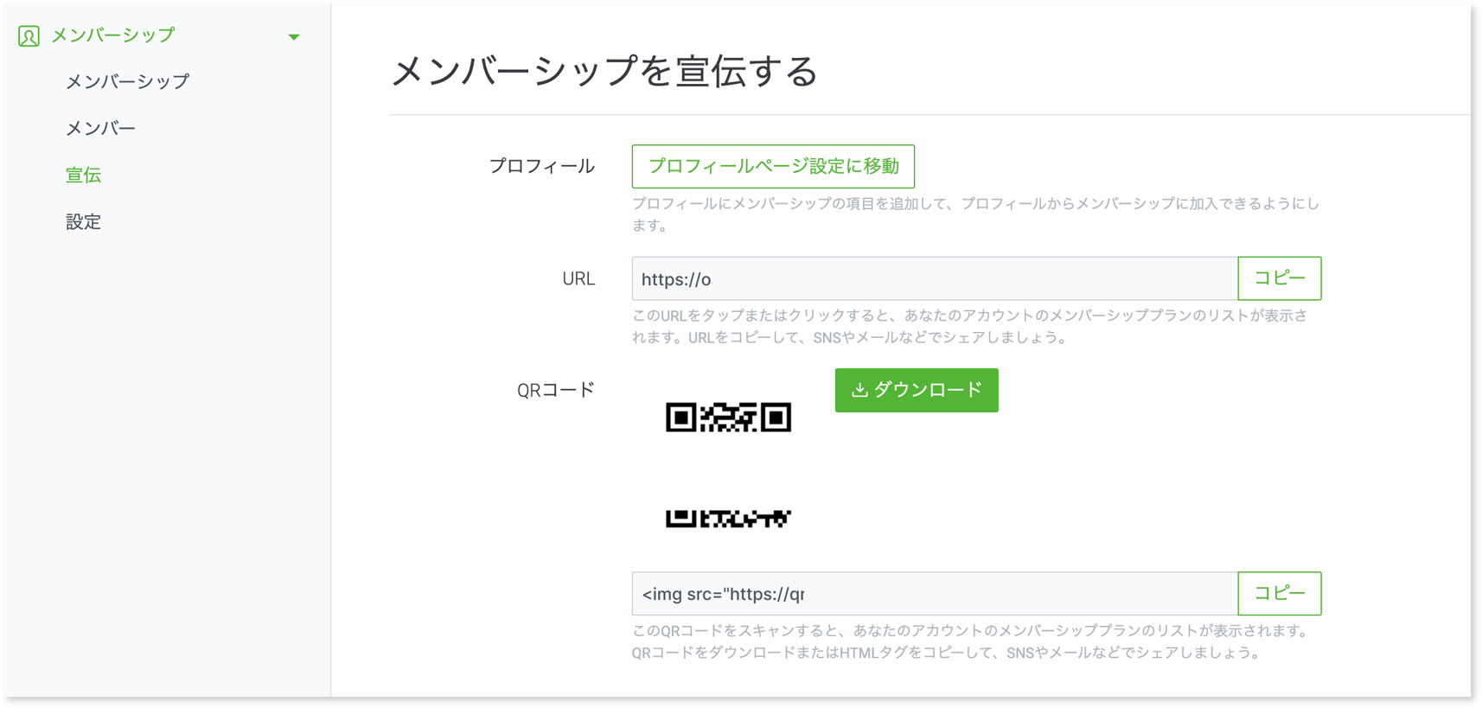1482x708 pixels.
Task: Click the membership person icon in sidebar
Action: 29,36
